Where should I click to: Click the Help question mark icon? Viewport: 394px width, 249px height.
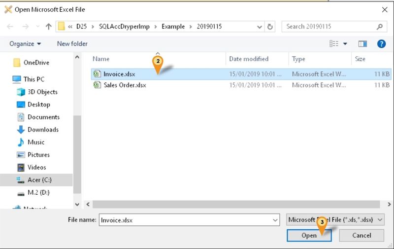click(x=381, y=44)
